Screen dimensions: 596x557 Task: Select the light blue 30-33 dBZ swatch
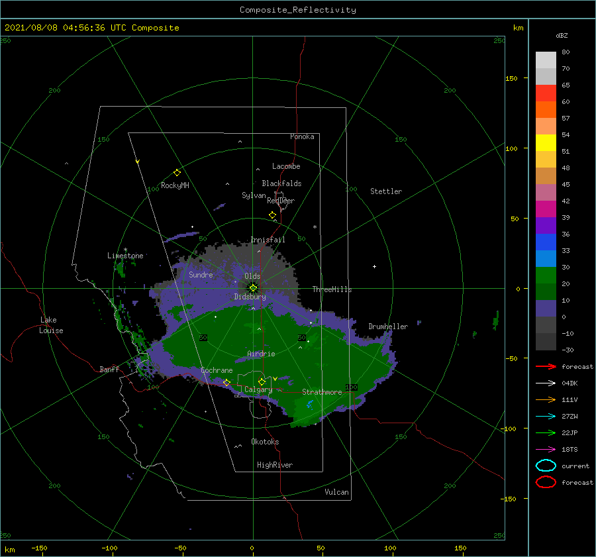click(x=546, y=258)
